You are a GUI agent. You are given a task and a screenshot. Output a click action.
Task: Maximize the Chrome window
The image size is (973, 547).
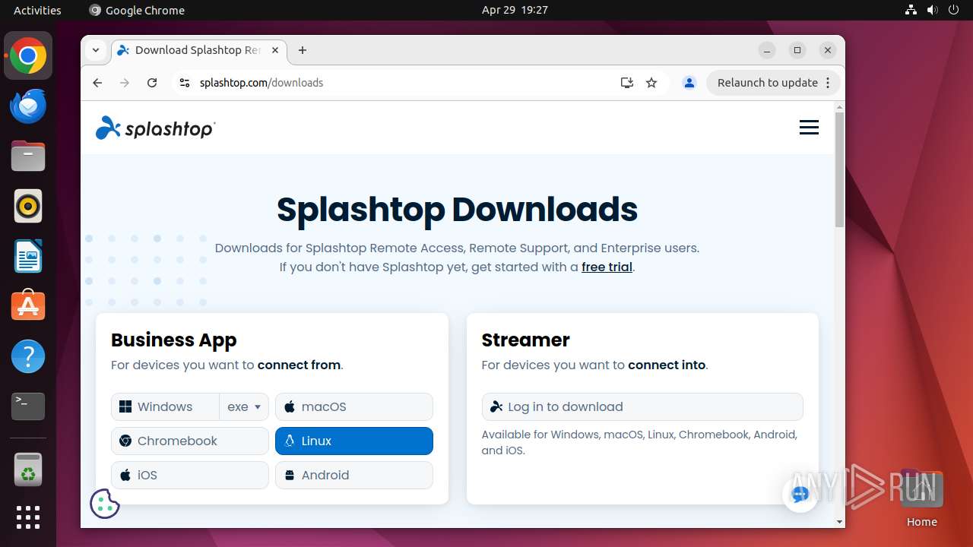[x=797, y=50]
